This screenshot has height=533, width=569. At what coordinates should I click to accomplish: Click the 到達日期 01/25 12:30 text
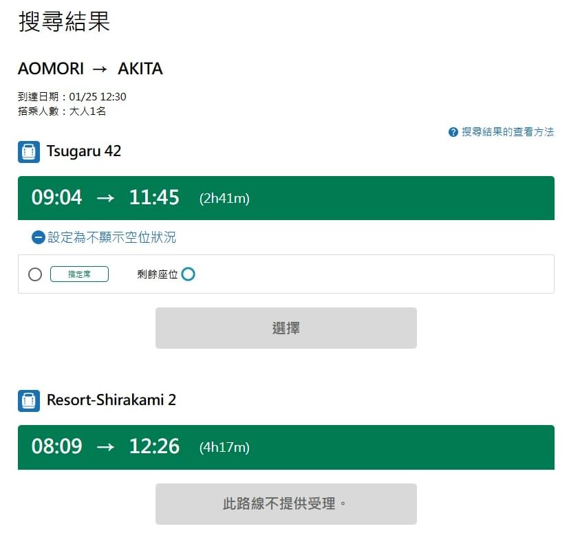[x=72, y=96]
